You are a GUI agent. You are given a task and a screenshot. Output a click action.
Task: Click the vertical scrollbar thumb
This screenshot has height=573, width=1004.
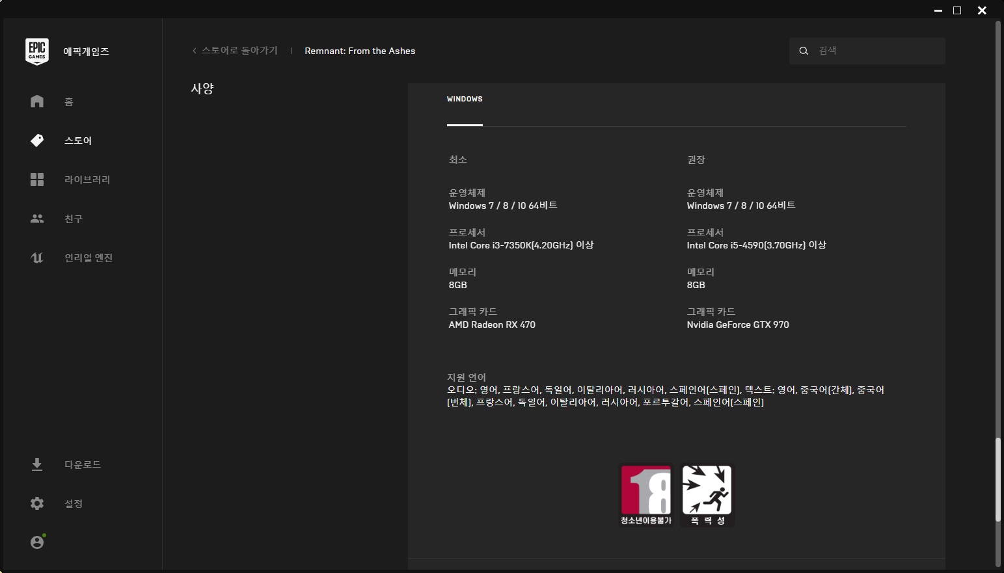tap(997, 480)
